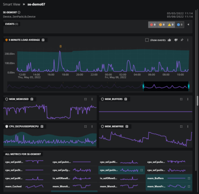Click the filled shield on CPU_SSCPUUSEDPERCPU tile
Image resolution: width=199 pixels, height=194 pixels.
pyautogui.click(x=6, y=126)
